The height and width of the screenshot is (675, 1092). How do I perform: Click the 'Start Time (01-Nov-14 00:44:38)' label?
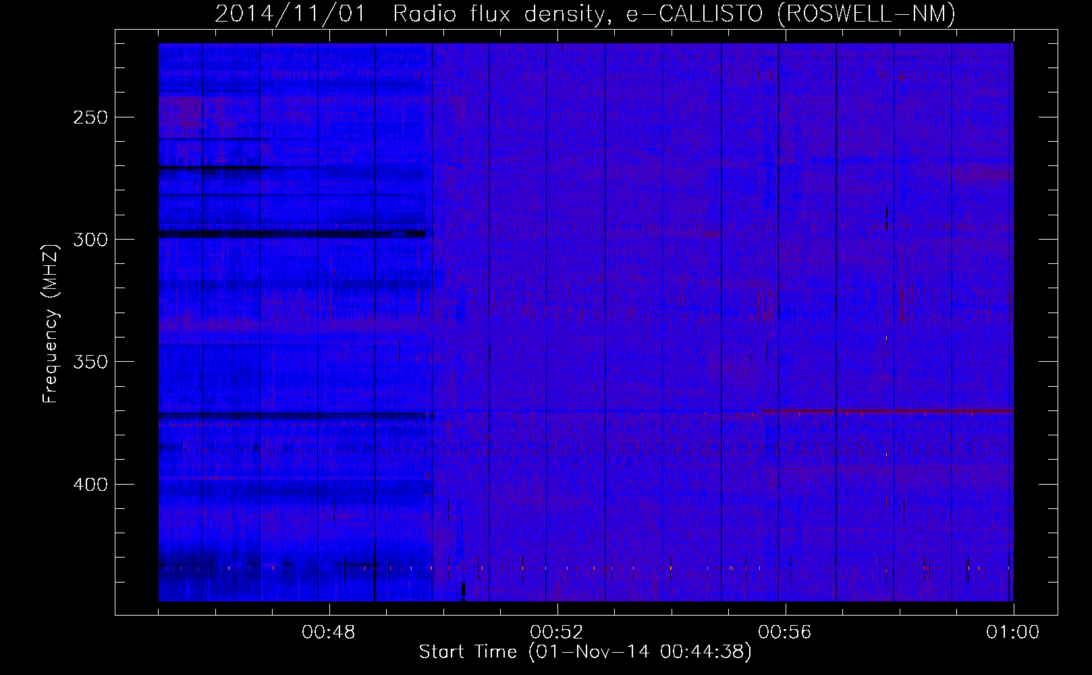585,652
